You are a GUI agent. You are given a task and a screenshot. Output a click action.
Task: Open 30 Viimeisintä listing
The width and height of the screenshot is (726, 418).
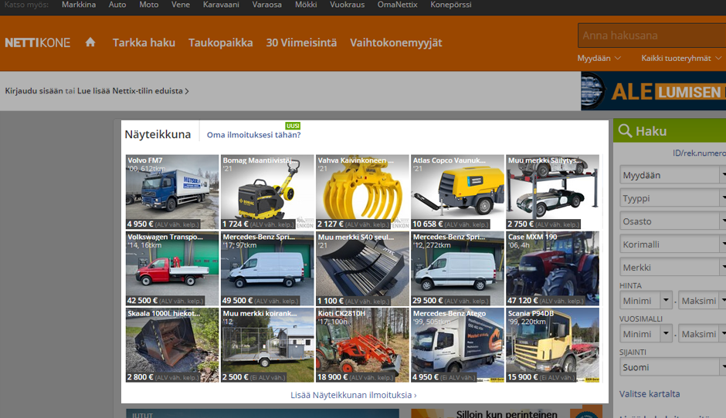coord(301,42)
